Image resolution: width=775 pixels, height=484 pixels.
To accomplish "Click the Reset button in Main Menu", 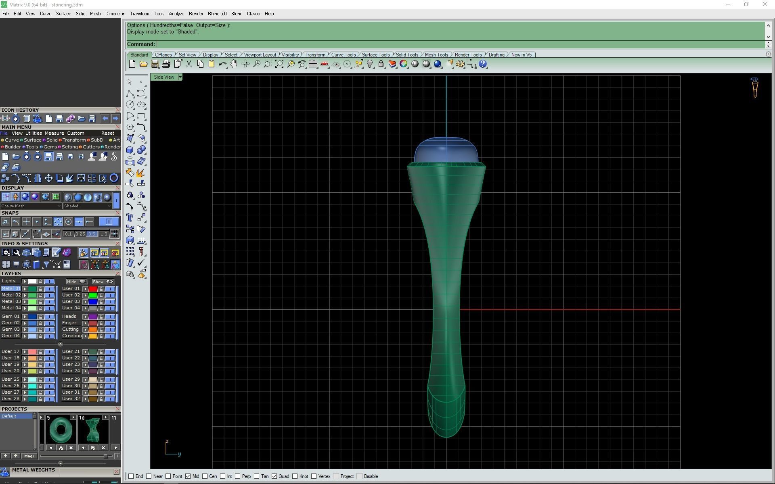I will pyautogui.click(x=107, y=133).
